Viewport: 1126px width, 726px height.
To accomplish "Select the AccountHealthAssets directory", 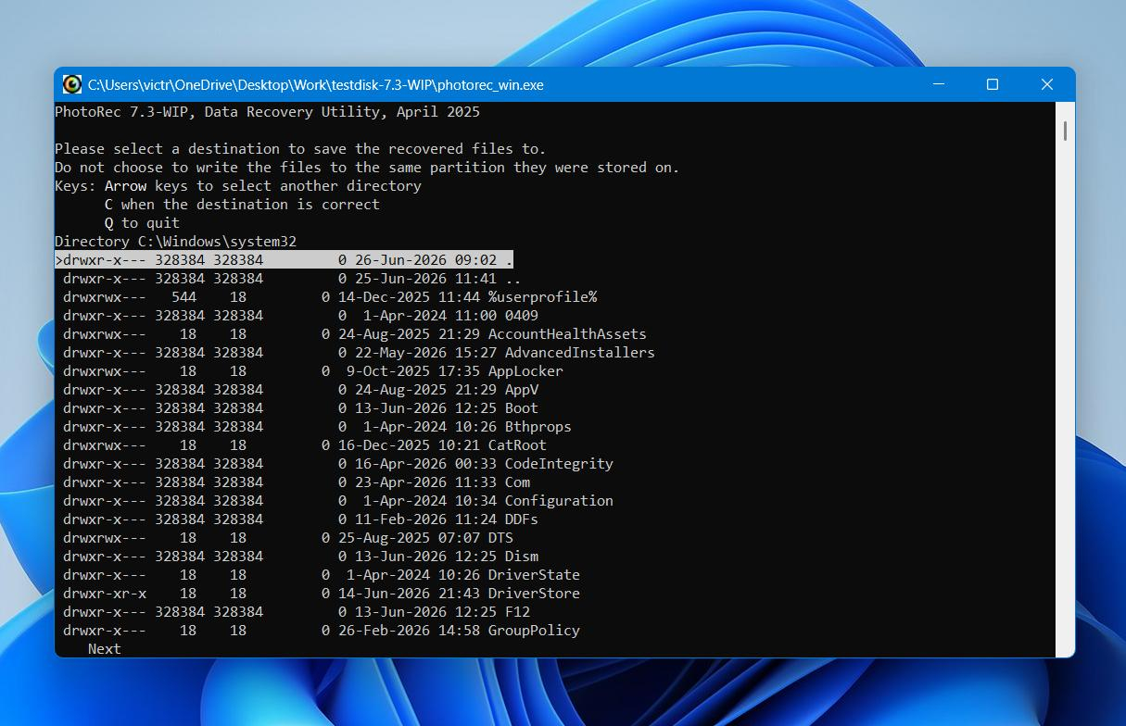I will tap(355, 334).
